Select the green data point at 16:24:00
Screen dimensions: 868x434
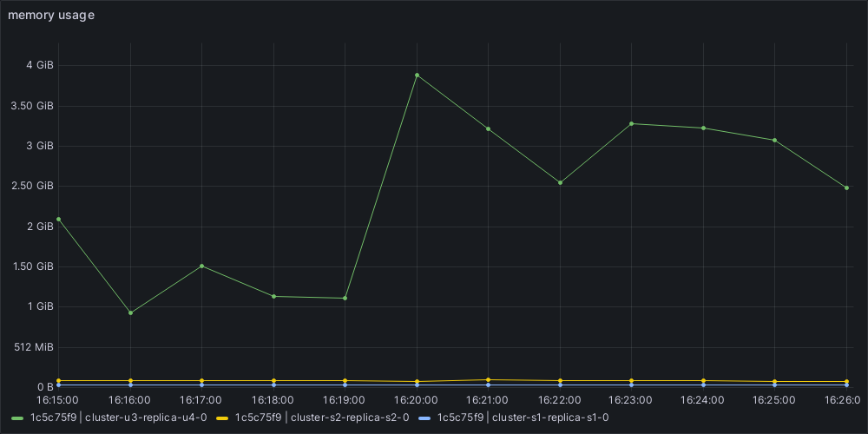coord(704,128)
